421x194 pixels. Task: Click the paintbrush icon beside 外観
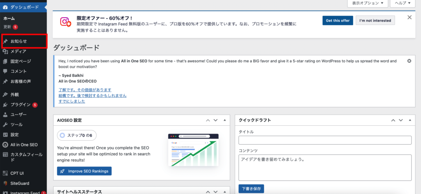coord(5,95)
